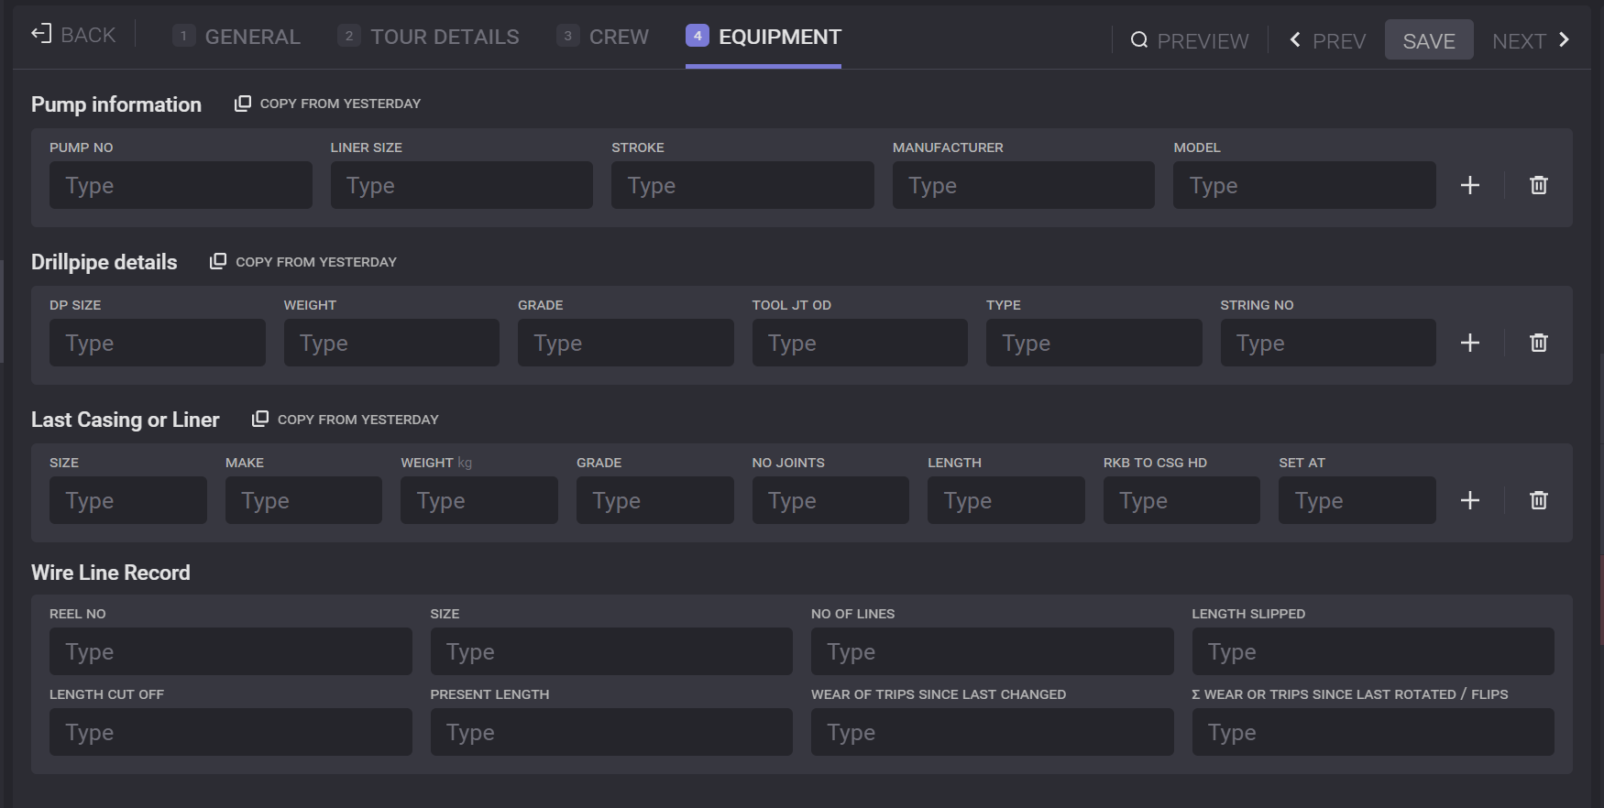The image size is (1604, 808).
Task: Focus the Manufacturer text field
Action: pos(1023,185)
